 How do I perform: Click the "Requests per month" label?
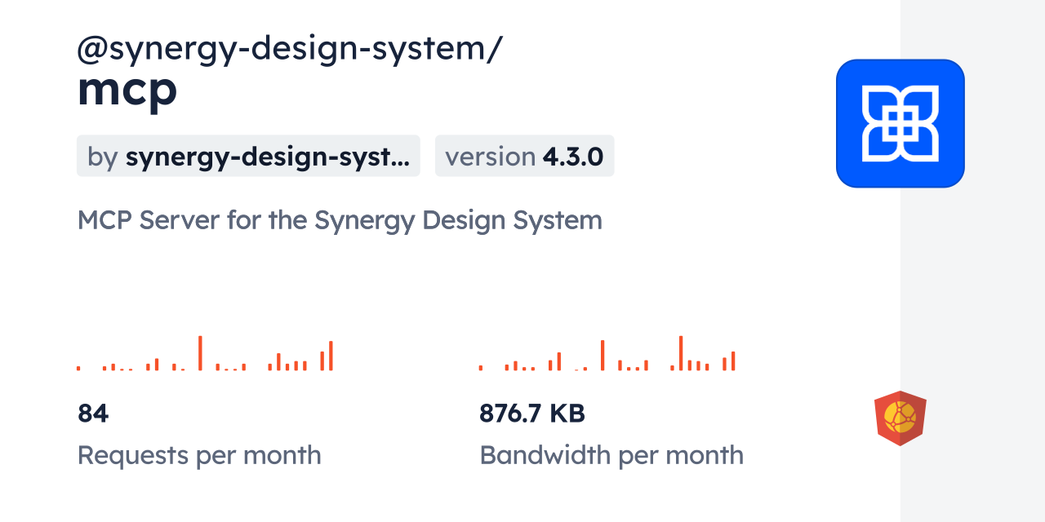(x=199, y=455)
